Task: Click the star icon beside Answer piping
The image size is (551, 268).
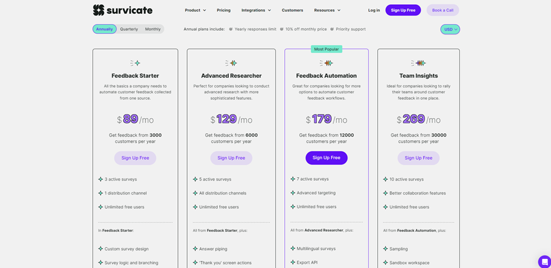Action: click(195, 249)
